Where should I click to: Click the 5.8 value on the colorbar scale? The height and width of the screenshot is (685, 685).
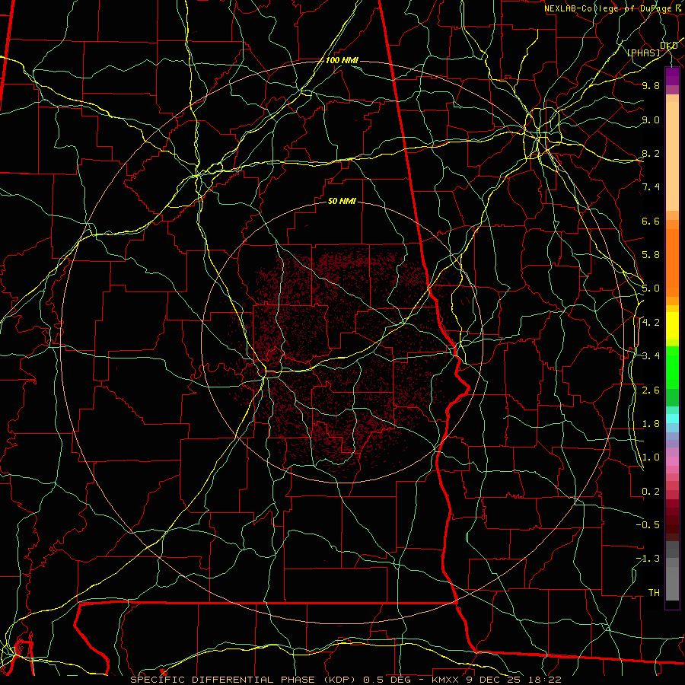(651, 255)
